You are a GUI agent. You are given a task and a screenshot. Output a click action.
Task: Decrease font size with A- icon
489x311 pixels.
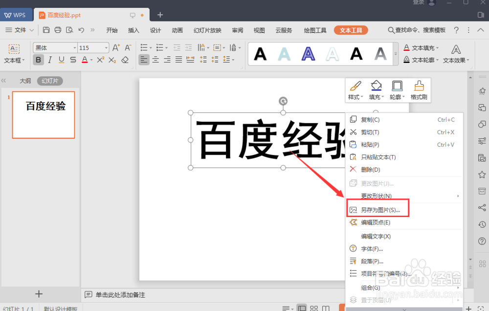coord(128,48)
